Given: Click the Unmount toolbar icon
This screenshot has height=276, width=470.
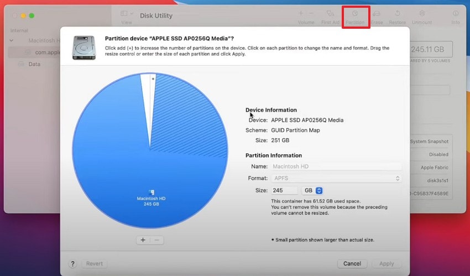Looking at the screenshot, I should [x=422, y=13].
